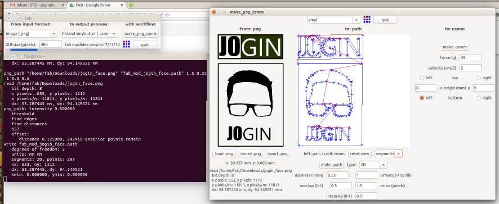Click the toolpath preview in the to: path panel

pyautogui.click(x=353, y=90)
